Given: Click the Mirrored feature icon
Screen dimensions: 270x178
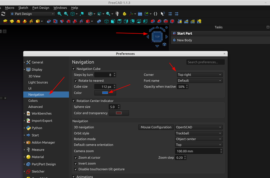Looking at the screenshot, I should pos(180,21).
